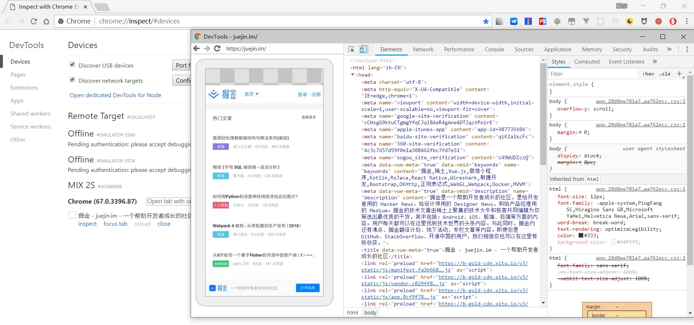
Task: Click the close link under juejin.im
Action: 164,224
